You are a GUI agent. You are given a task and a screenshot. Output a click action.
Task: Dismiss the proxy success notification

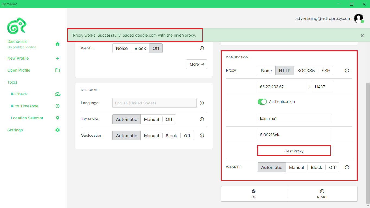pyautogui.click(x=362, y=36)
